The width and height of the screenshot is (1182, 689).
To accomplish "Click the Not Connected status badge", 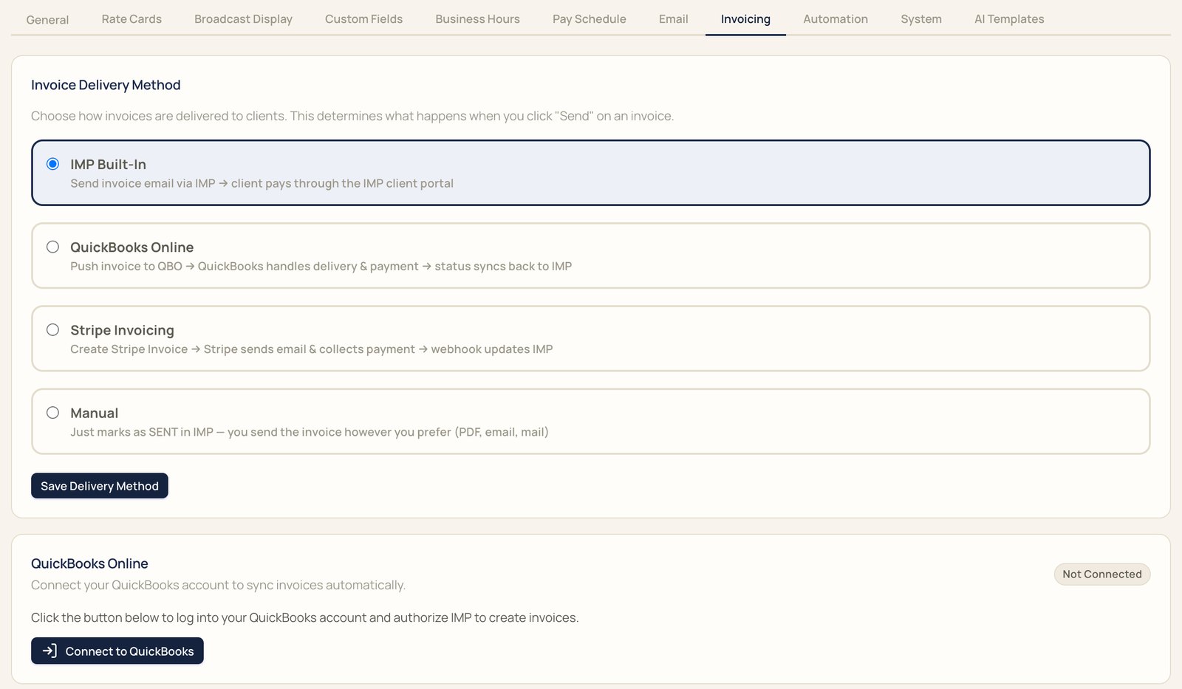I will coord(1101,575).
